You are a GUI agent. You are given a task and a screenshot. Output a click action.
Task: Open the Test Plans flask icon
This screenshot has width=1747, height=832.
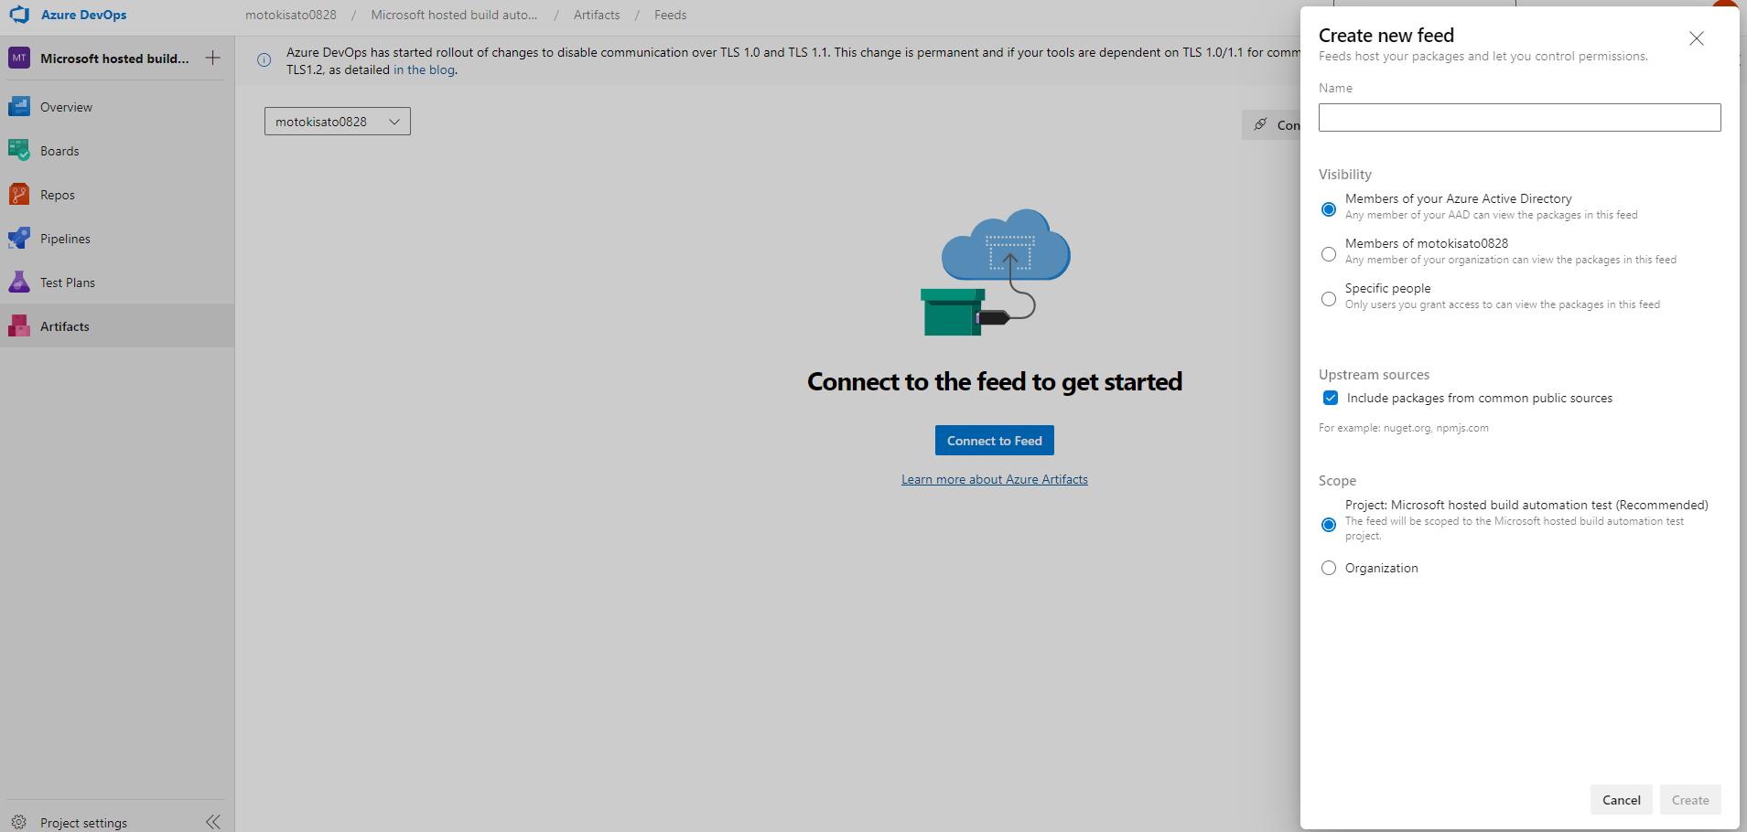(x=19, y=283)
